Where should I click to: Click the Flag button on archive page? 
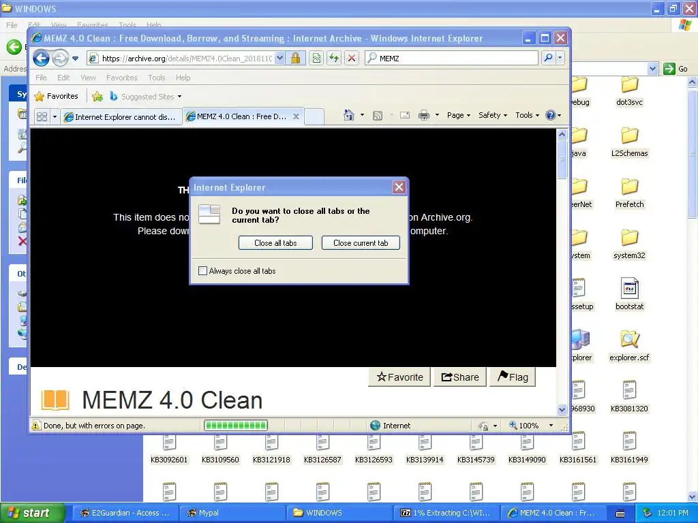click(x=513, y=377)
